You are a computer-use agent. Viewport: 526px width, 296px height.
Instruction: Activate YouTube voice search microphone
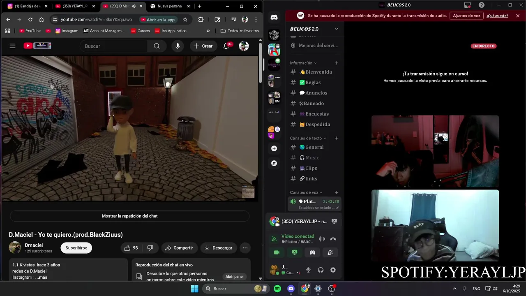[178, 46]
